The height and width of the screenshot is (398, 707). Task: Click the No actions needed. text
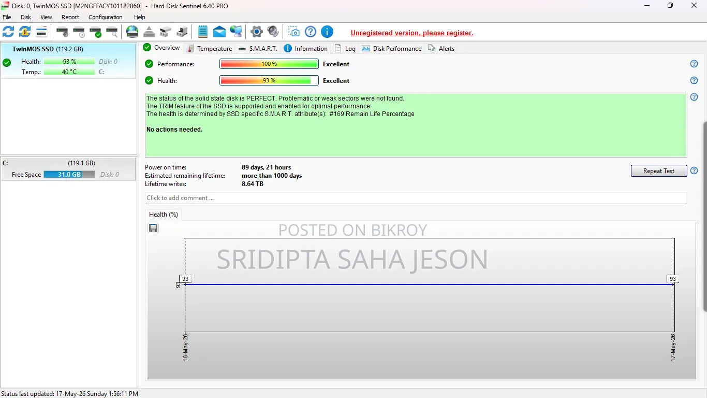[x=174, y=130]
